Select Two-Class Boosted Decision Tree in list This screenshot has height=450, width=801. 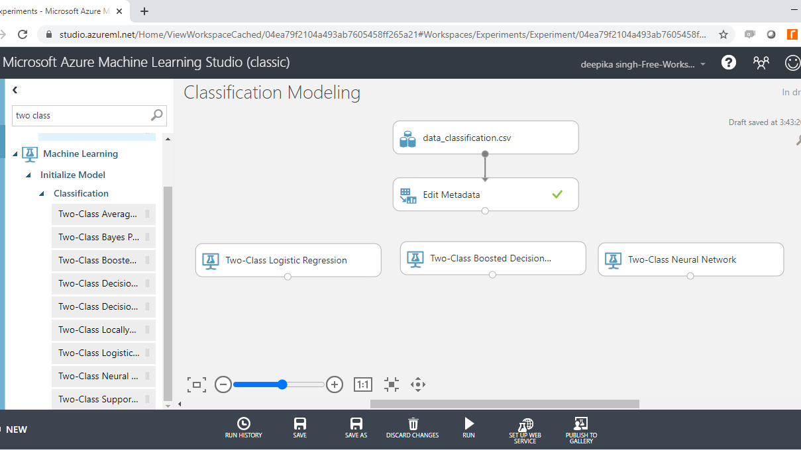103,261
